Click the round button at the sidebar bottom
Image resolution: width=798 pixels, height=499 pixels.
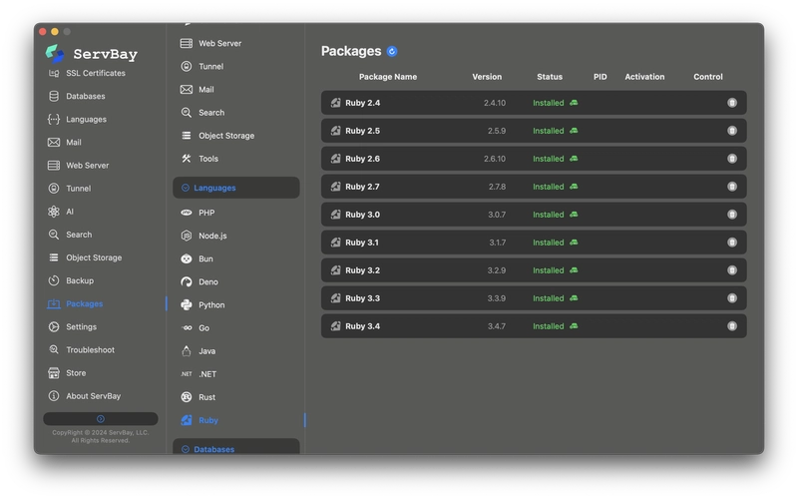coord(100,419)
